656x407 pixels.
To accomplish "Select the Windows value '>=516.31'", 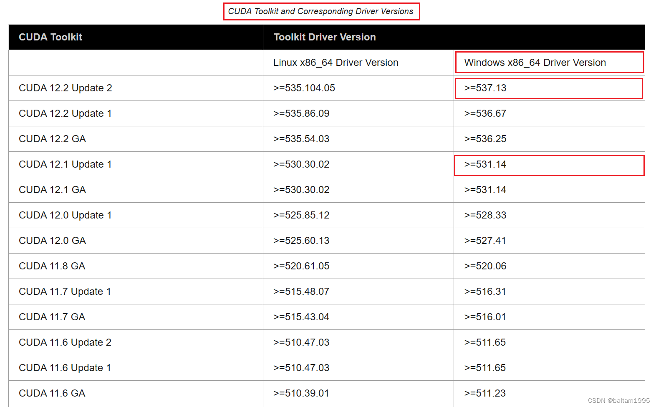I will (485, 291).
